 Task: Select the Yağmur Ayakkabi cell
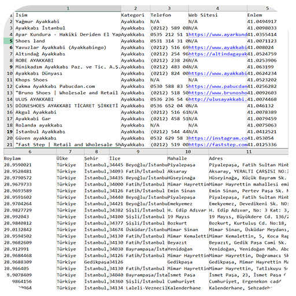pyautogui.click(x=68, y=21)
